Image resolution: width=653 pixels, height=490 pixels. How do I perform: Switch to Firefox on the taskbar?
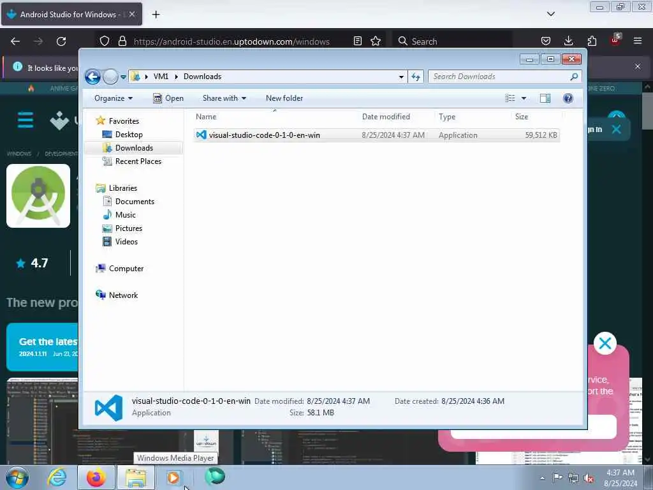pyautogui.click(x=96, y=477)
